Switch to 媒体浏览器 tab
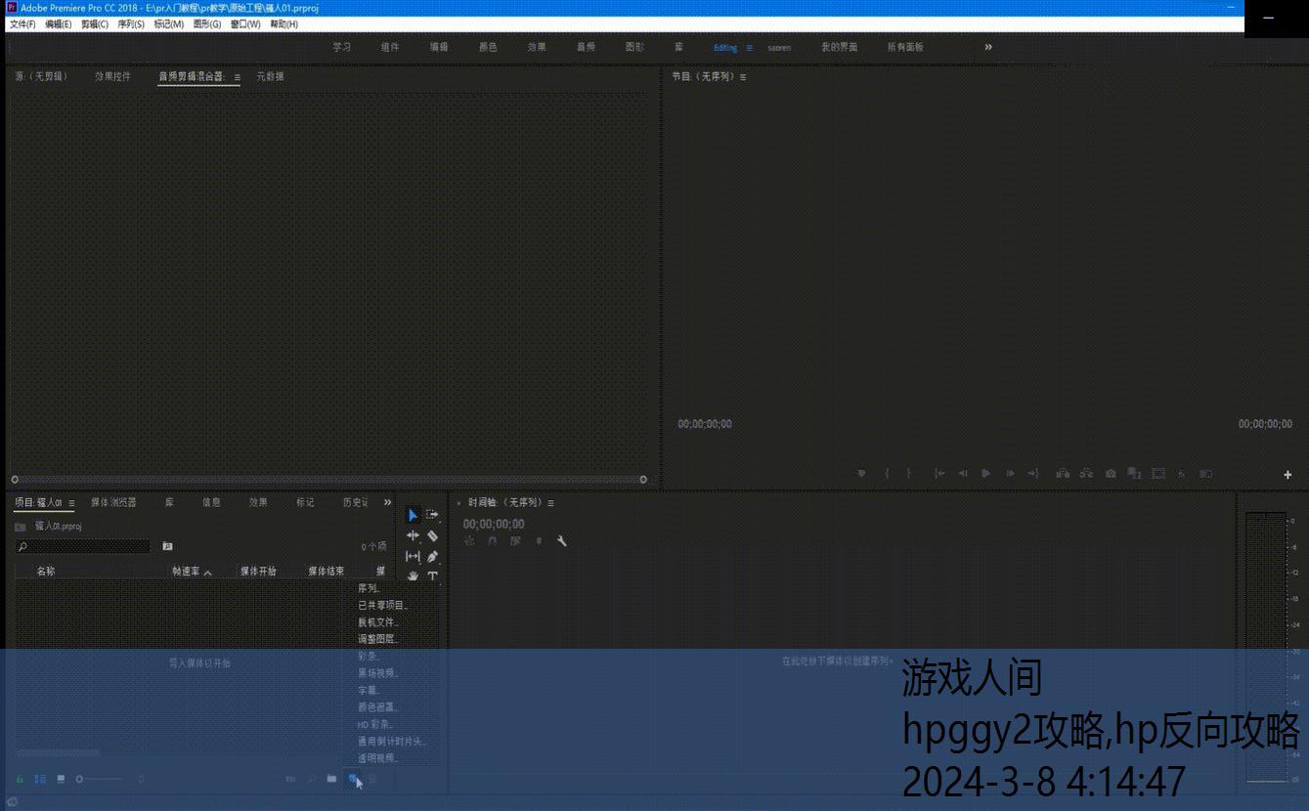1309x811 pixels. pyautogui.click(x=113, y=502)
